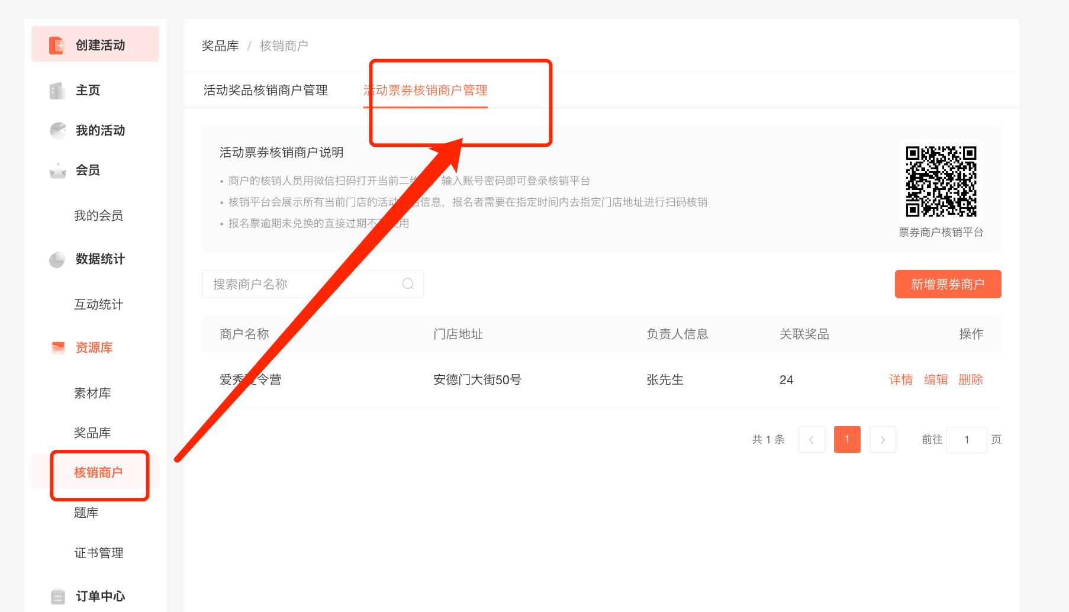Open 详情 for 安德门大街50号 merchant
This screenshot has height=612, width=1069.
click(x=900, y=380)
